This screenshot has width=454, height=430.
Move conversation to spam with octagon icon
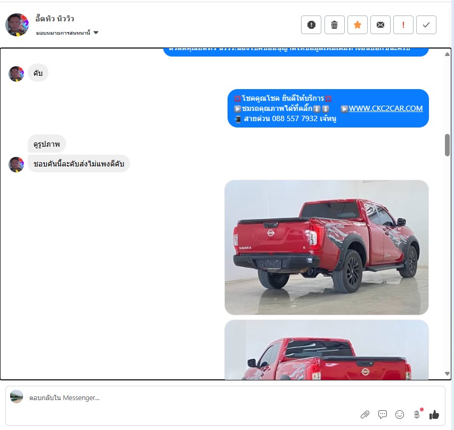[x=311, y=25]
